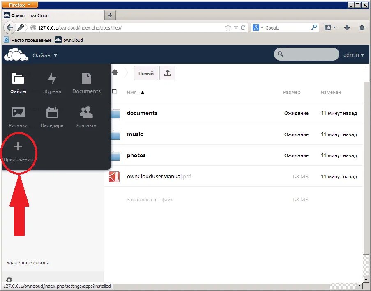Screen dimensions: 371x291
Task: Click the Firefox back arrow button
Action: pyautogui.click(x=9, y=27)
